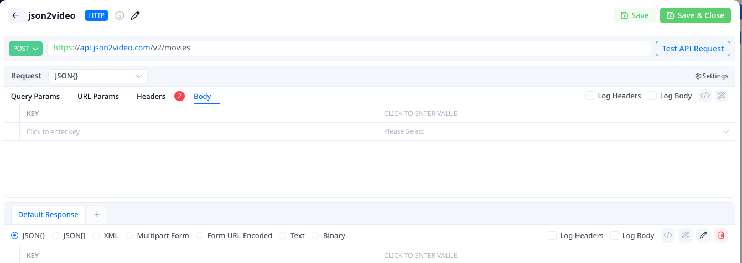Enable the request Log Body checkbox
Screen dimensions: 742x263
pos(652,96)
